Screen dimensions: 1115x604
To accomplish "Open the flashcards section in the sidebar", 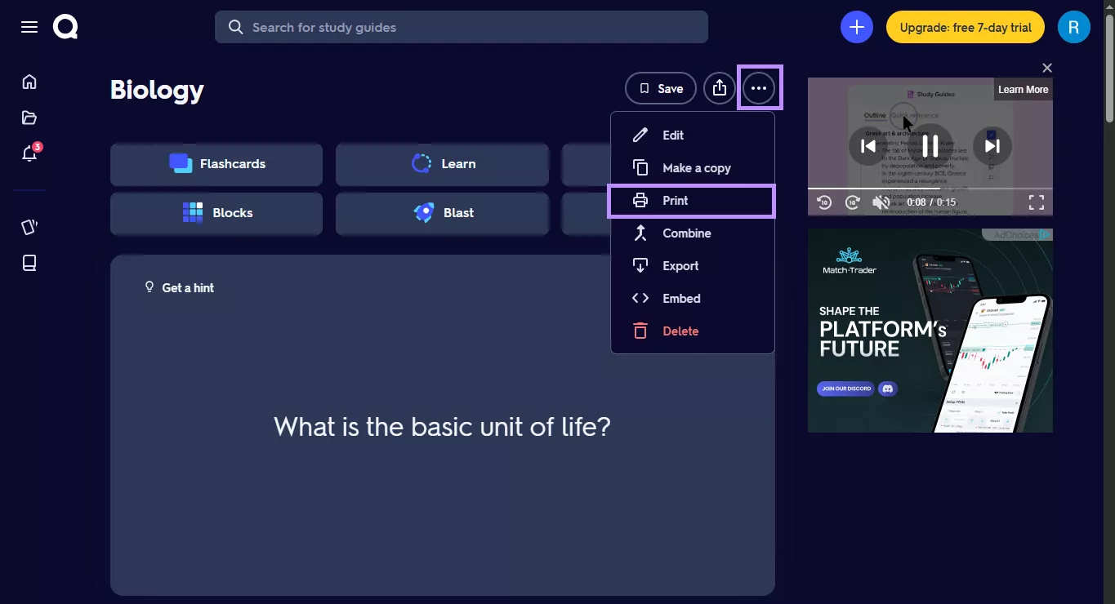I will pos(29,226).
